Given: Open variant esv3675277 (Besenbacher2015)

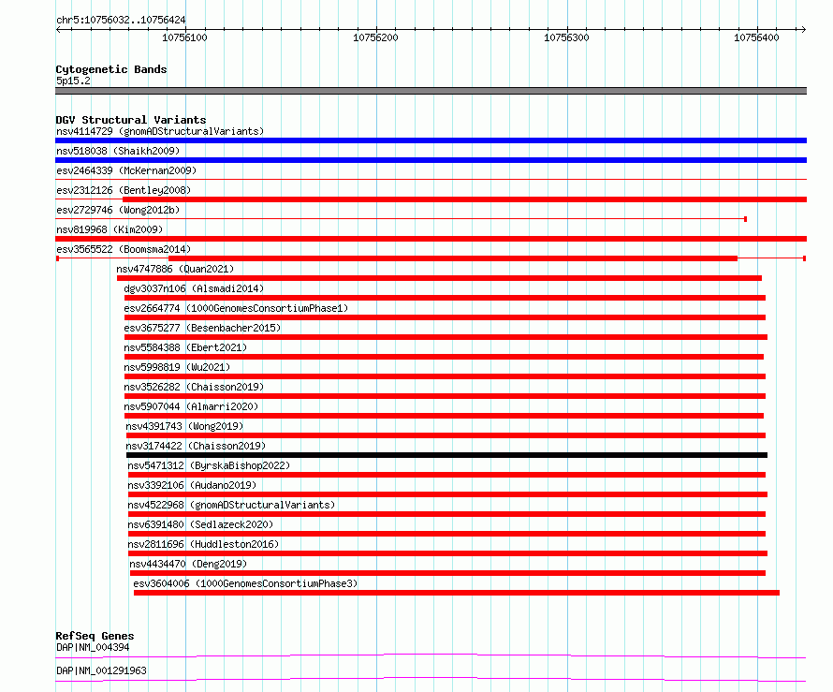Looking at the screenshot, I should [x=202, y=328].
